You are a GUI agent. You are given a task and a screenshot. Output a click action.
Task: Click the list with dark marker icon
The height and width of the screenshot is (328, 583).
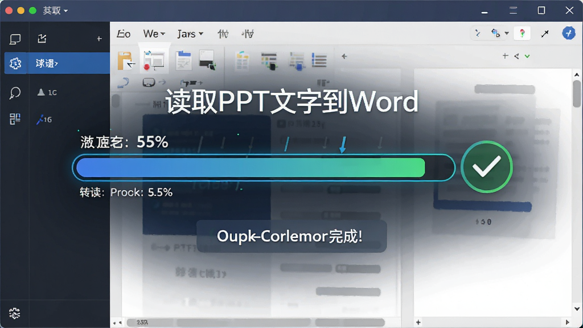click(269, 60)
